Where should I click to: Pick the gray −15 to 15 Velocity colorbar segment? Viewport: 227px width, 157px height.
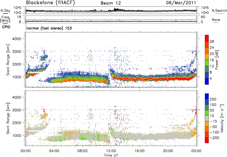[207, 118]
